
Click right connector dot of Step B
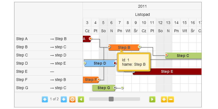click(139, 47)
